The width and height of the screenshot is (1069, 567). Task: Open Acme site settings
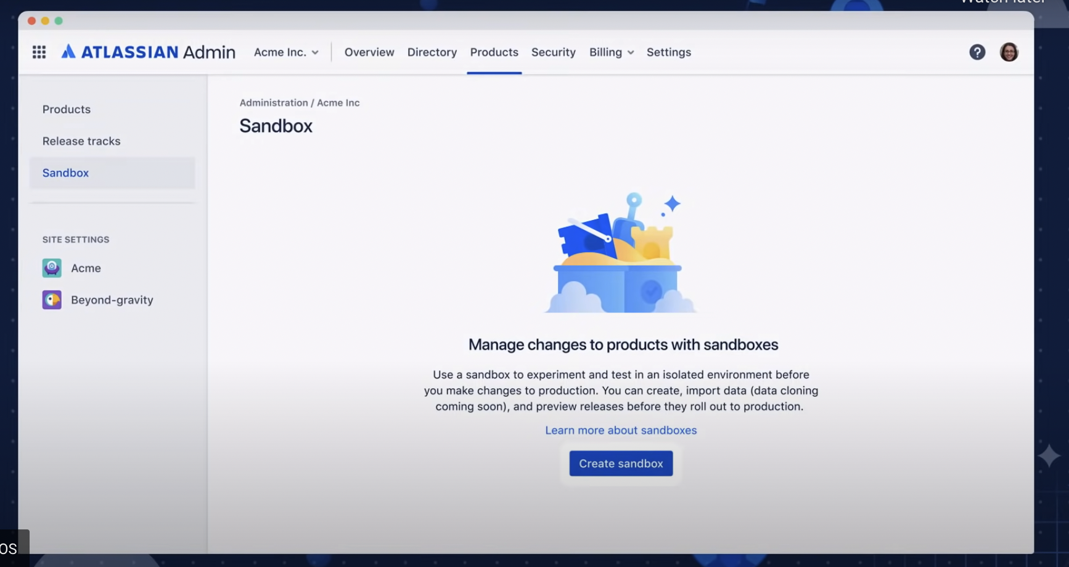(x=86, y=268)
